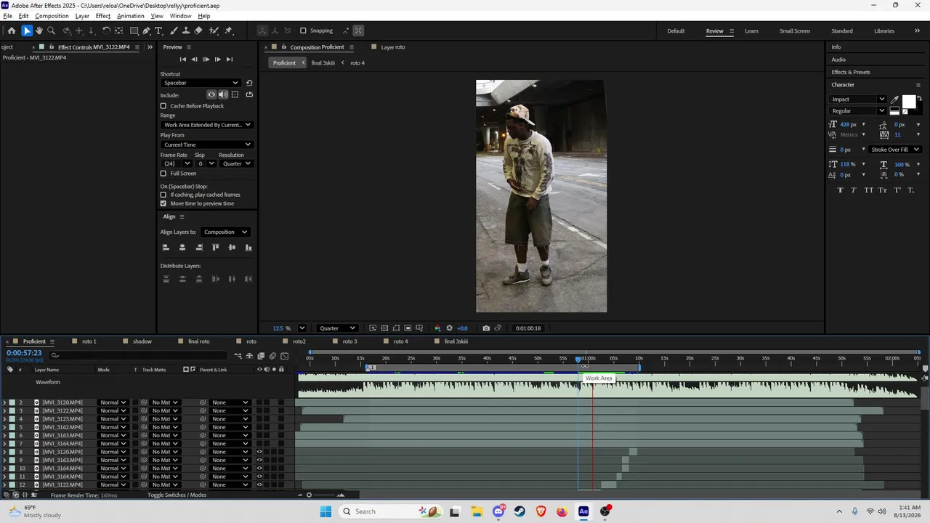Expand the Effects & Presets panel
The width and height of the screenshot is (930, 523).
click(851, 72)
